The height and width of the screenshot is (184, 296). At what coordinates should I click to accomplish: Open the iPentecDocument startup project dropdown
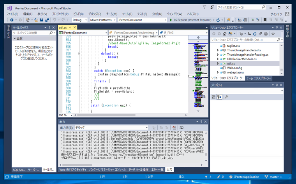[x=142, y=20]
